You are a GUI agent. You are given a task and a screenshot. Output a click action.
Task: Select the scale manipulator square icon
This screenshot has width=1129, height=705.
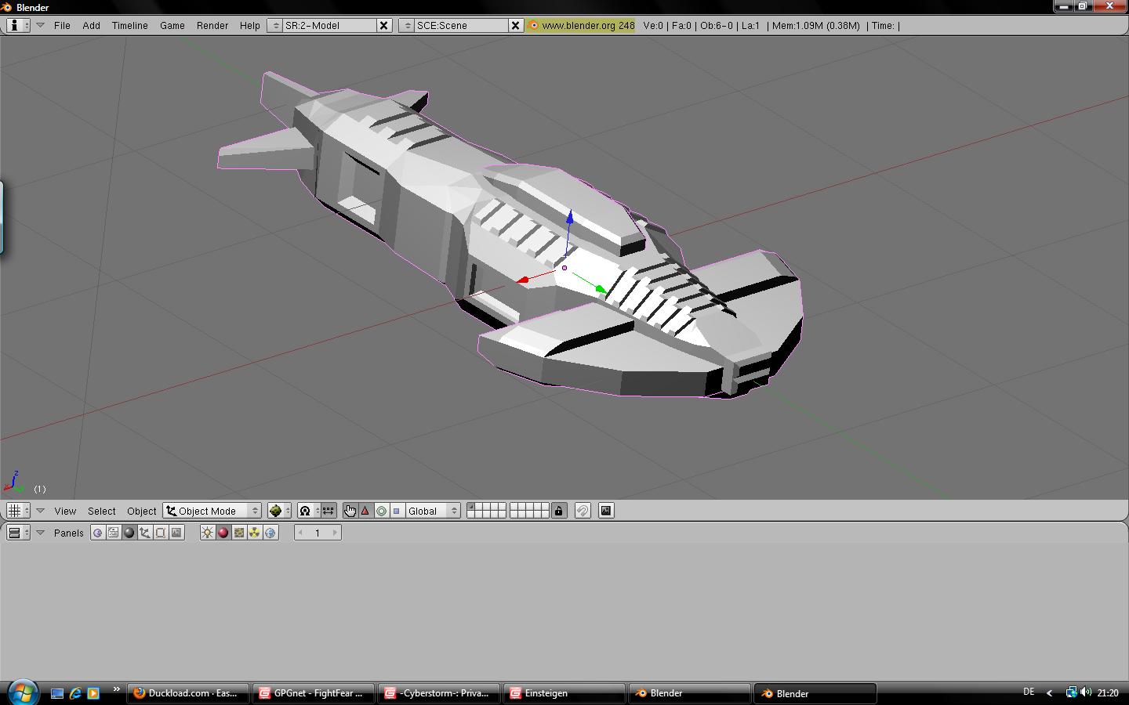pos(397,511)
